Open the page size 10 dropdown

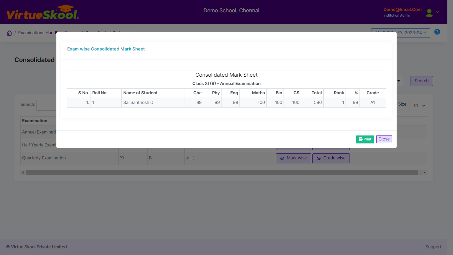click(x=418, y=106)
